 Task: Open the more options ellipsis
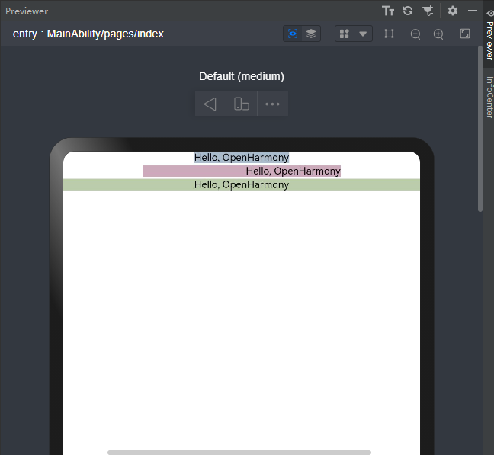pyautogui.click(x=272, y=104)
